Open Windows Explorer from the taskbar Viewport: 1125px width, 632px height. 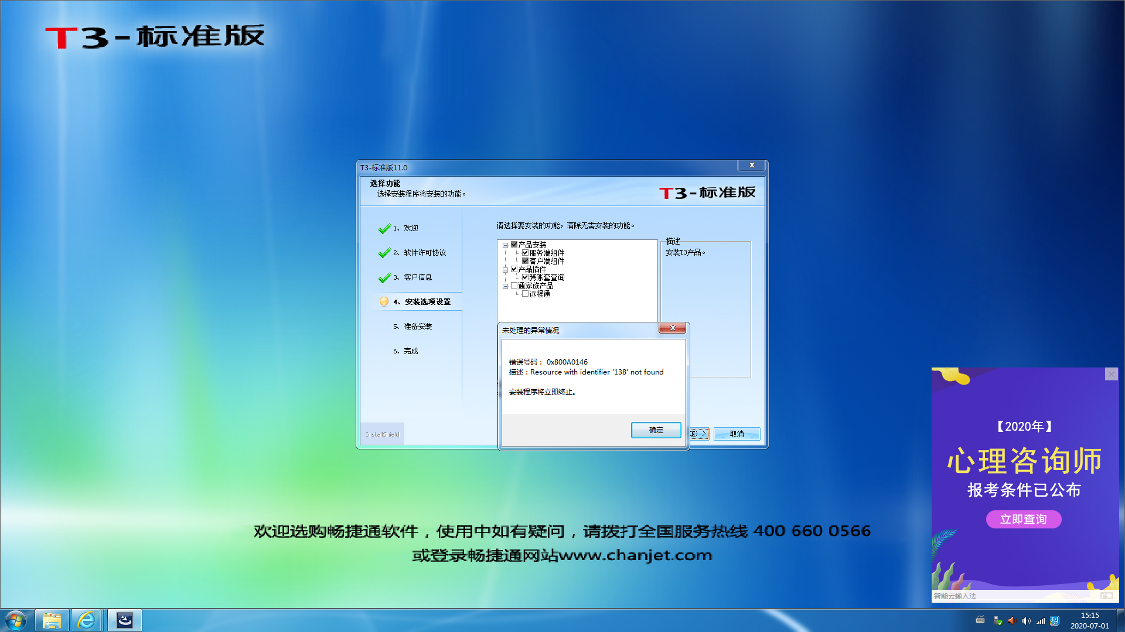(x=52, y=620)
